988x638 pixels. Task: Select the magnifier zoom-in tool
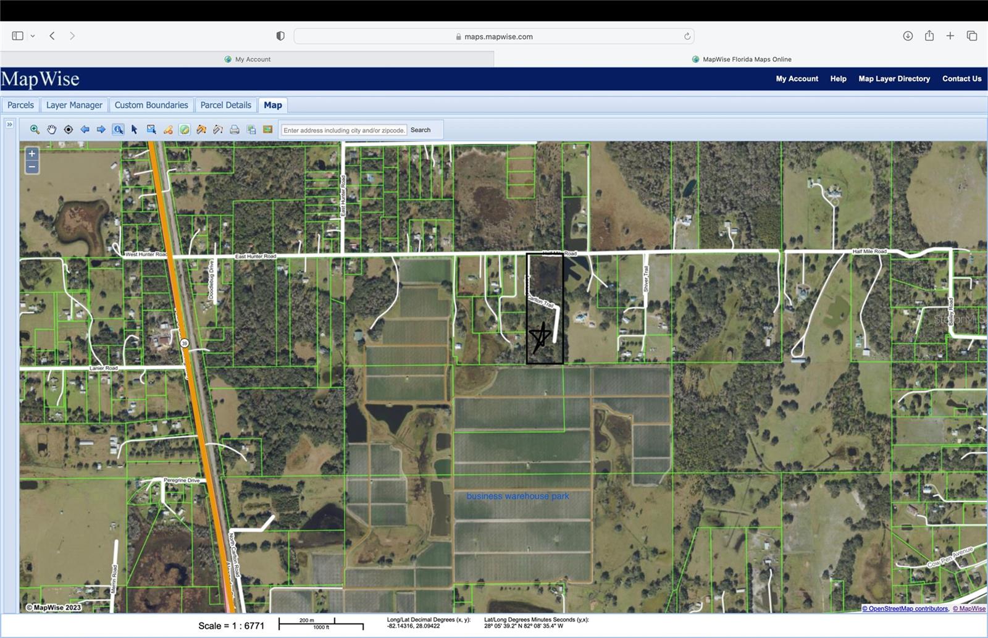pos(35,130)
